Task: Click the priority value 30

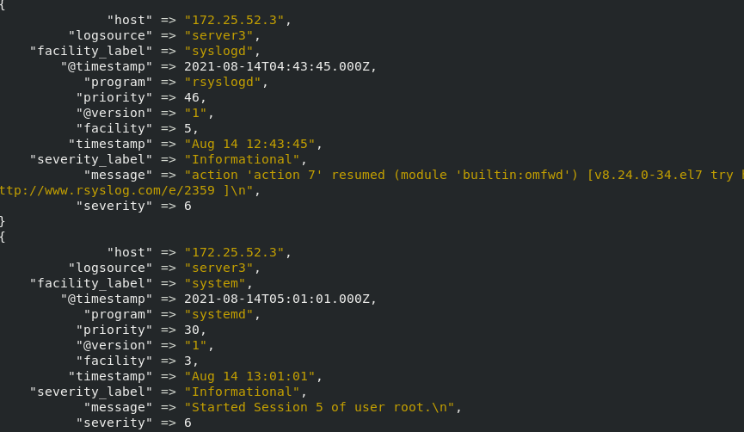Action: point(192,330)
